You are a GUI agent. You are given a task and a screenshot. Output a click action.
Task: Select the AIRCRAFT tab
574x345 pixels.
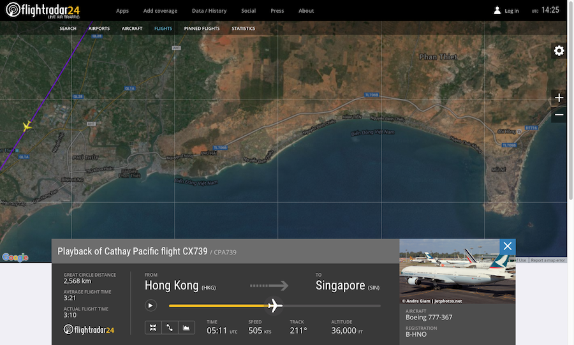(132, 28)
